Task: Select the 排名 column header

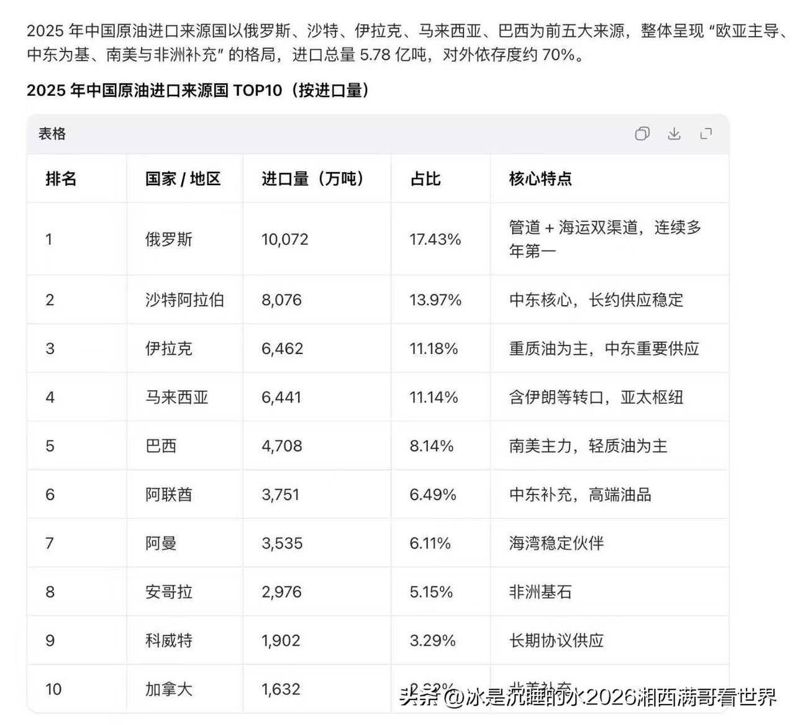Action: point(60,180)
